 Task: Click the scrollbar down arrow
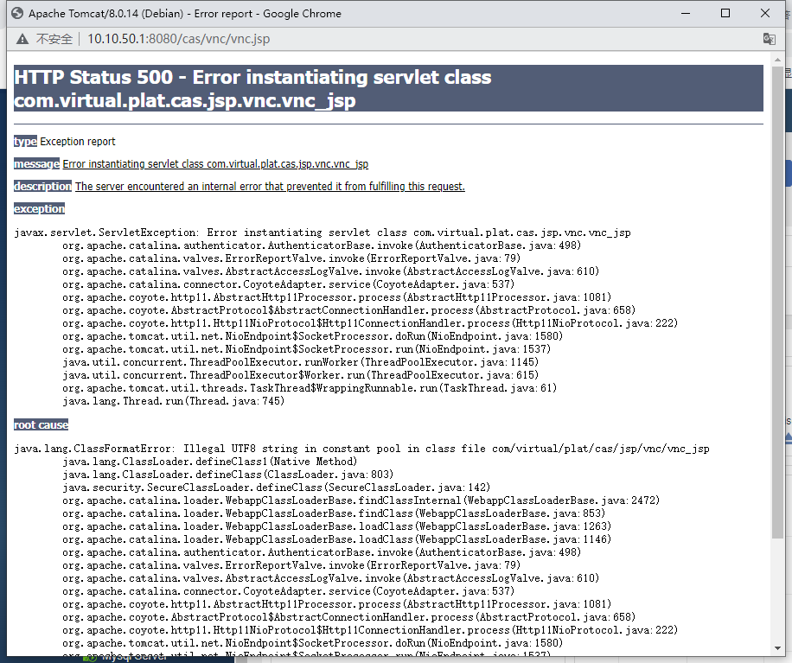[777, 648]
